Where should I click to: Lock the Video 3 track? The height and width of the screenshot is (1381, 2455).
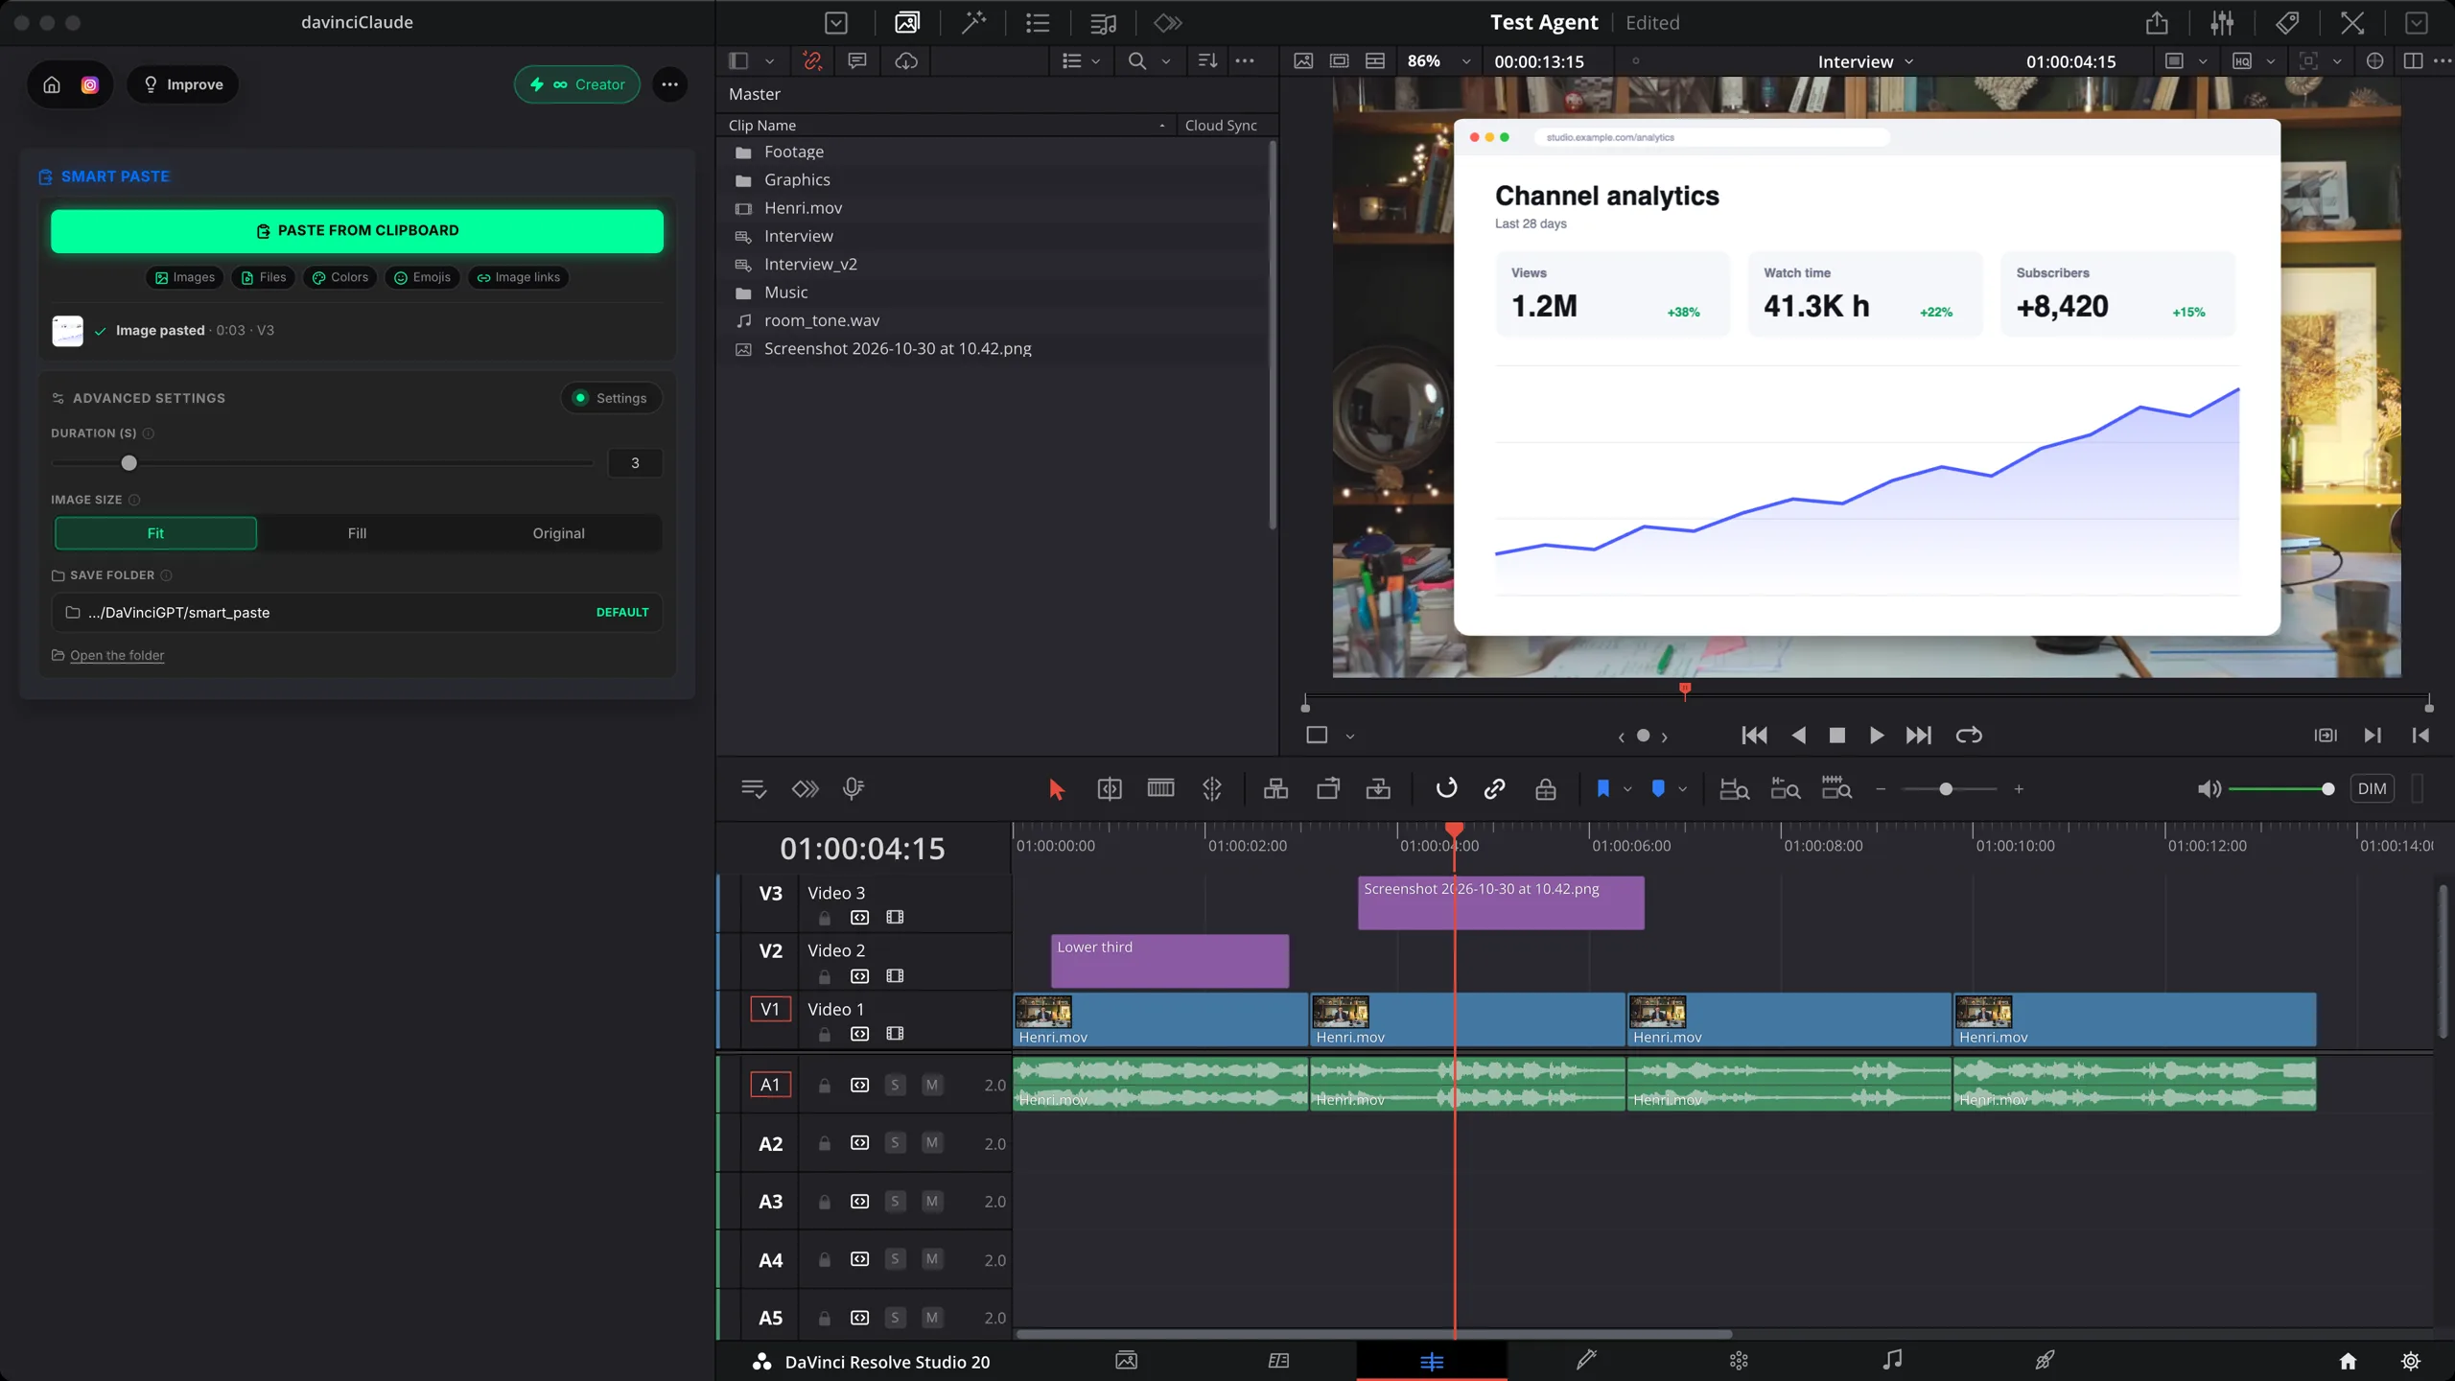824,918
